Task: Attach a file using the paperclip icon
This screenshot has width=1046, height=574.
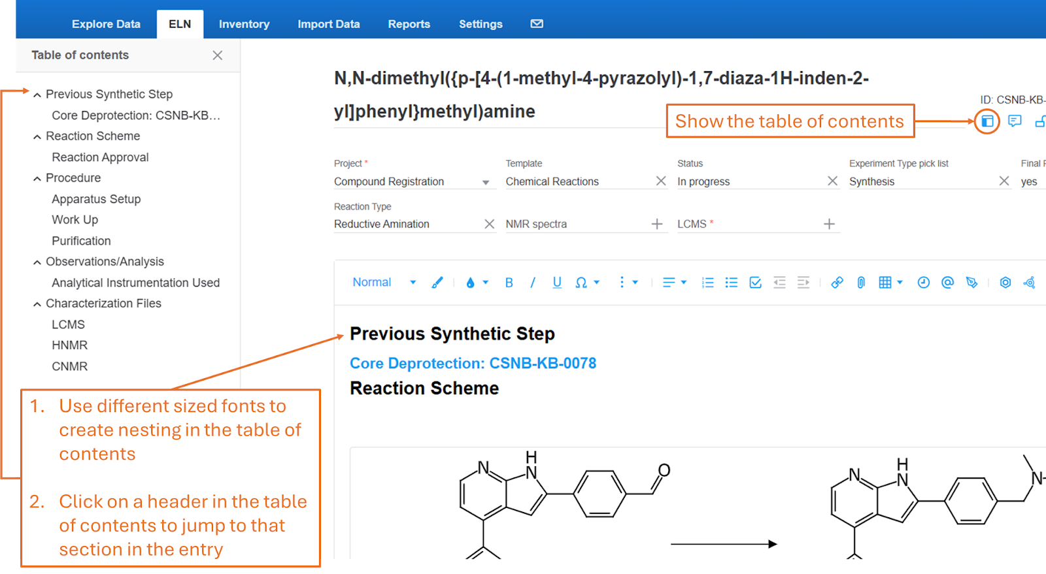Action: [x=861, y=282]
